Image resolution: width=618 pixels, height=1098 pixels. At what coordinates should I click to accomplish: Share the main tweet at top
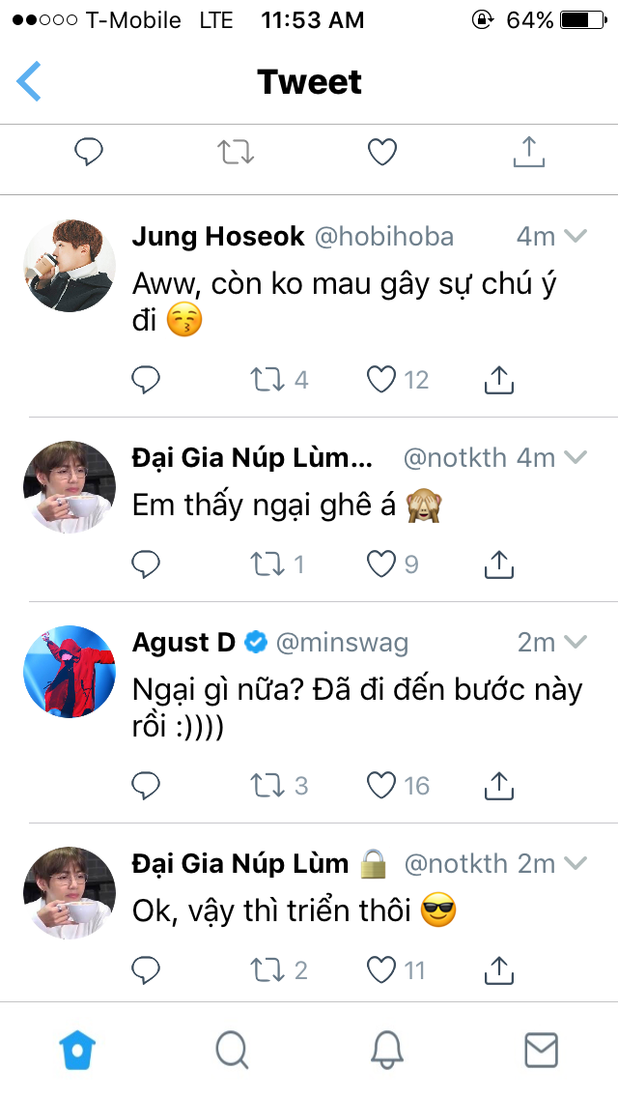(529, 152)
